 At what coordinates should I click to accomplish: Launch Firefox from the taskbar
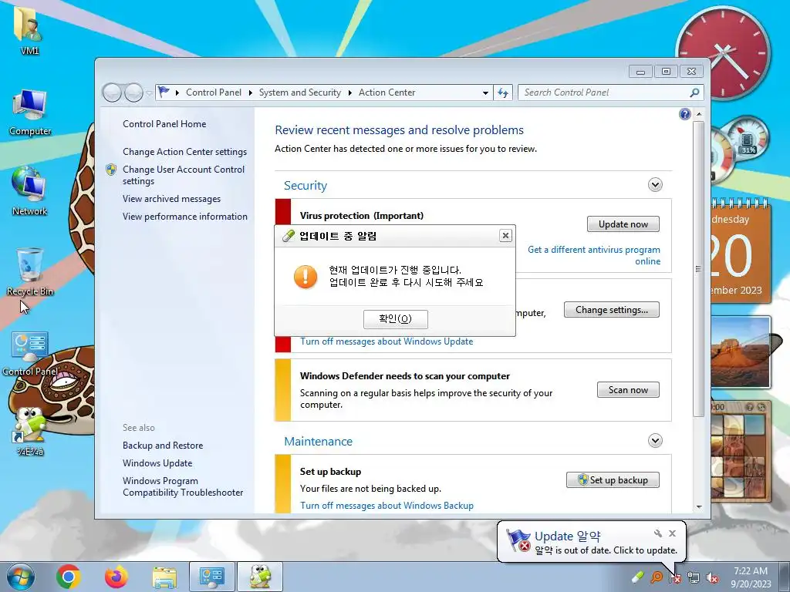click(116, 577)
